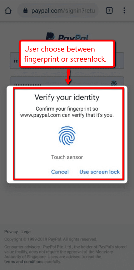
Task: Click the Touch sensor label
Action: 67,157
